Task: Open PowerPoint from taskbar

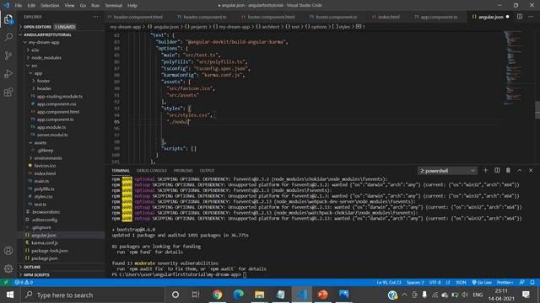Action: coord(322,295)
